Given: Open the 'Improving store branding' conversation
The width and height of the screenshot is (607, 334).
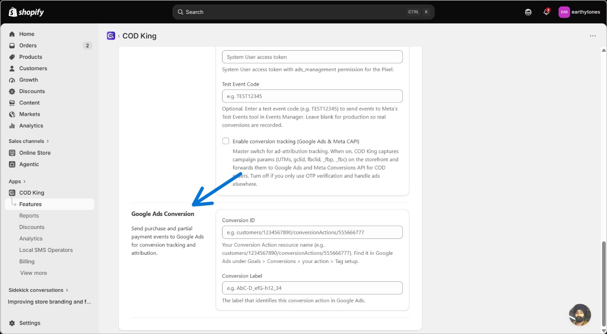Looking at the screenshot, I should coord(49,302).
